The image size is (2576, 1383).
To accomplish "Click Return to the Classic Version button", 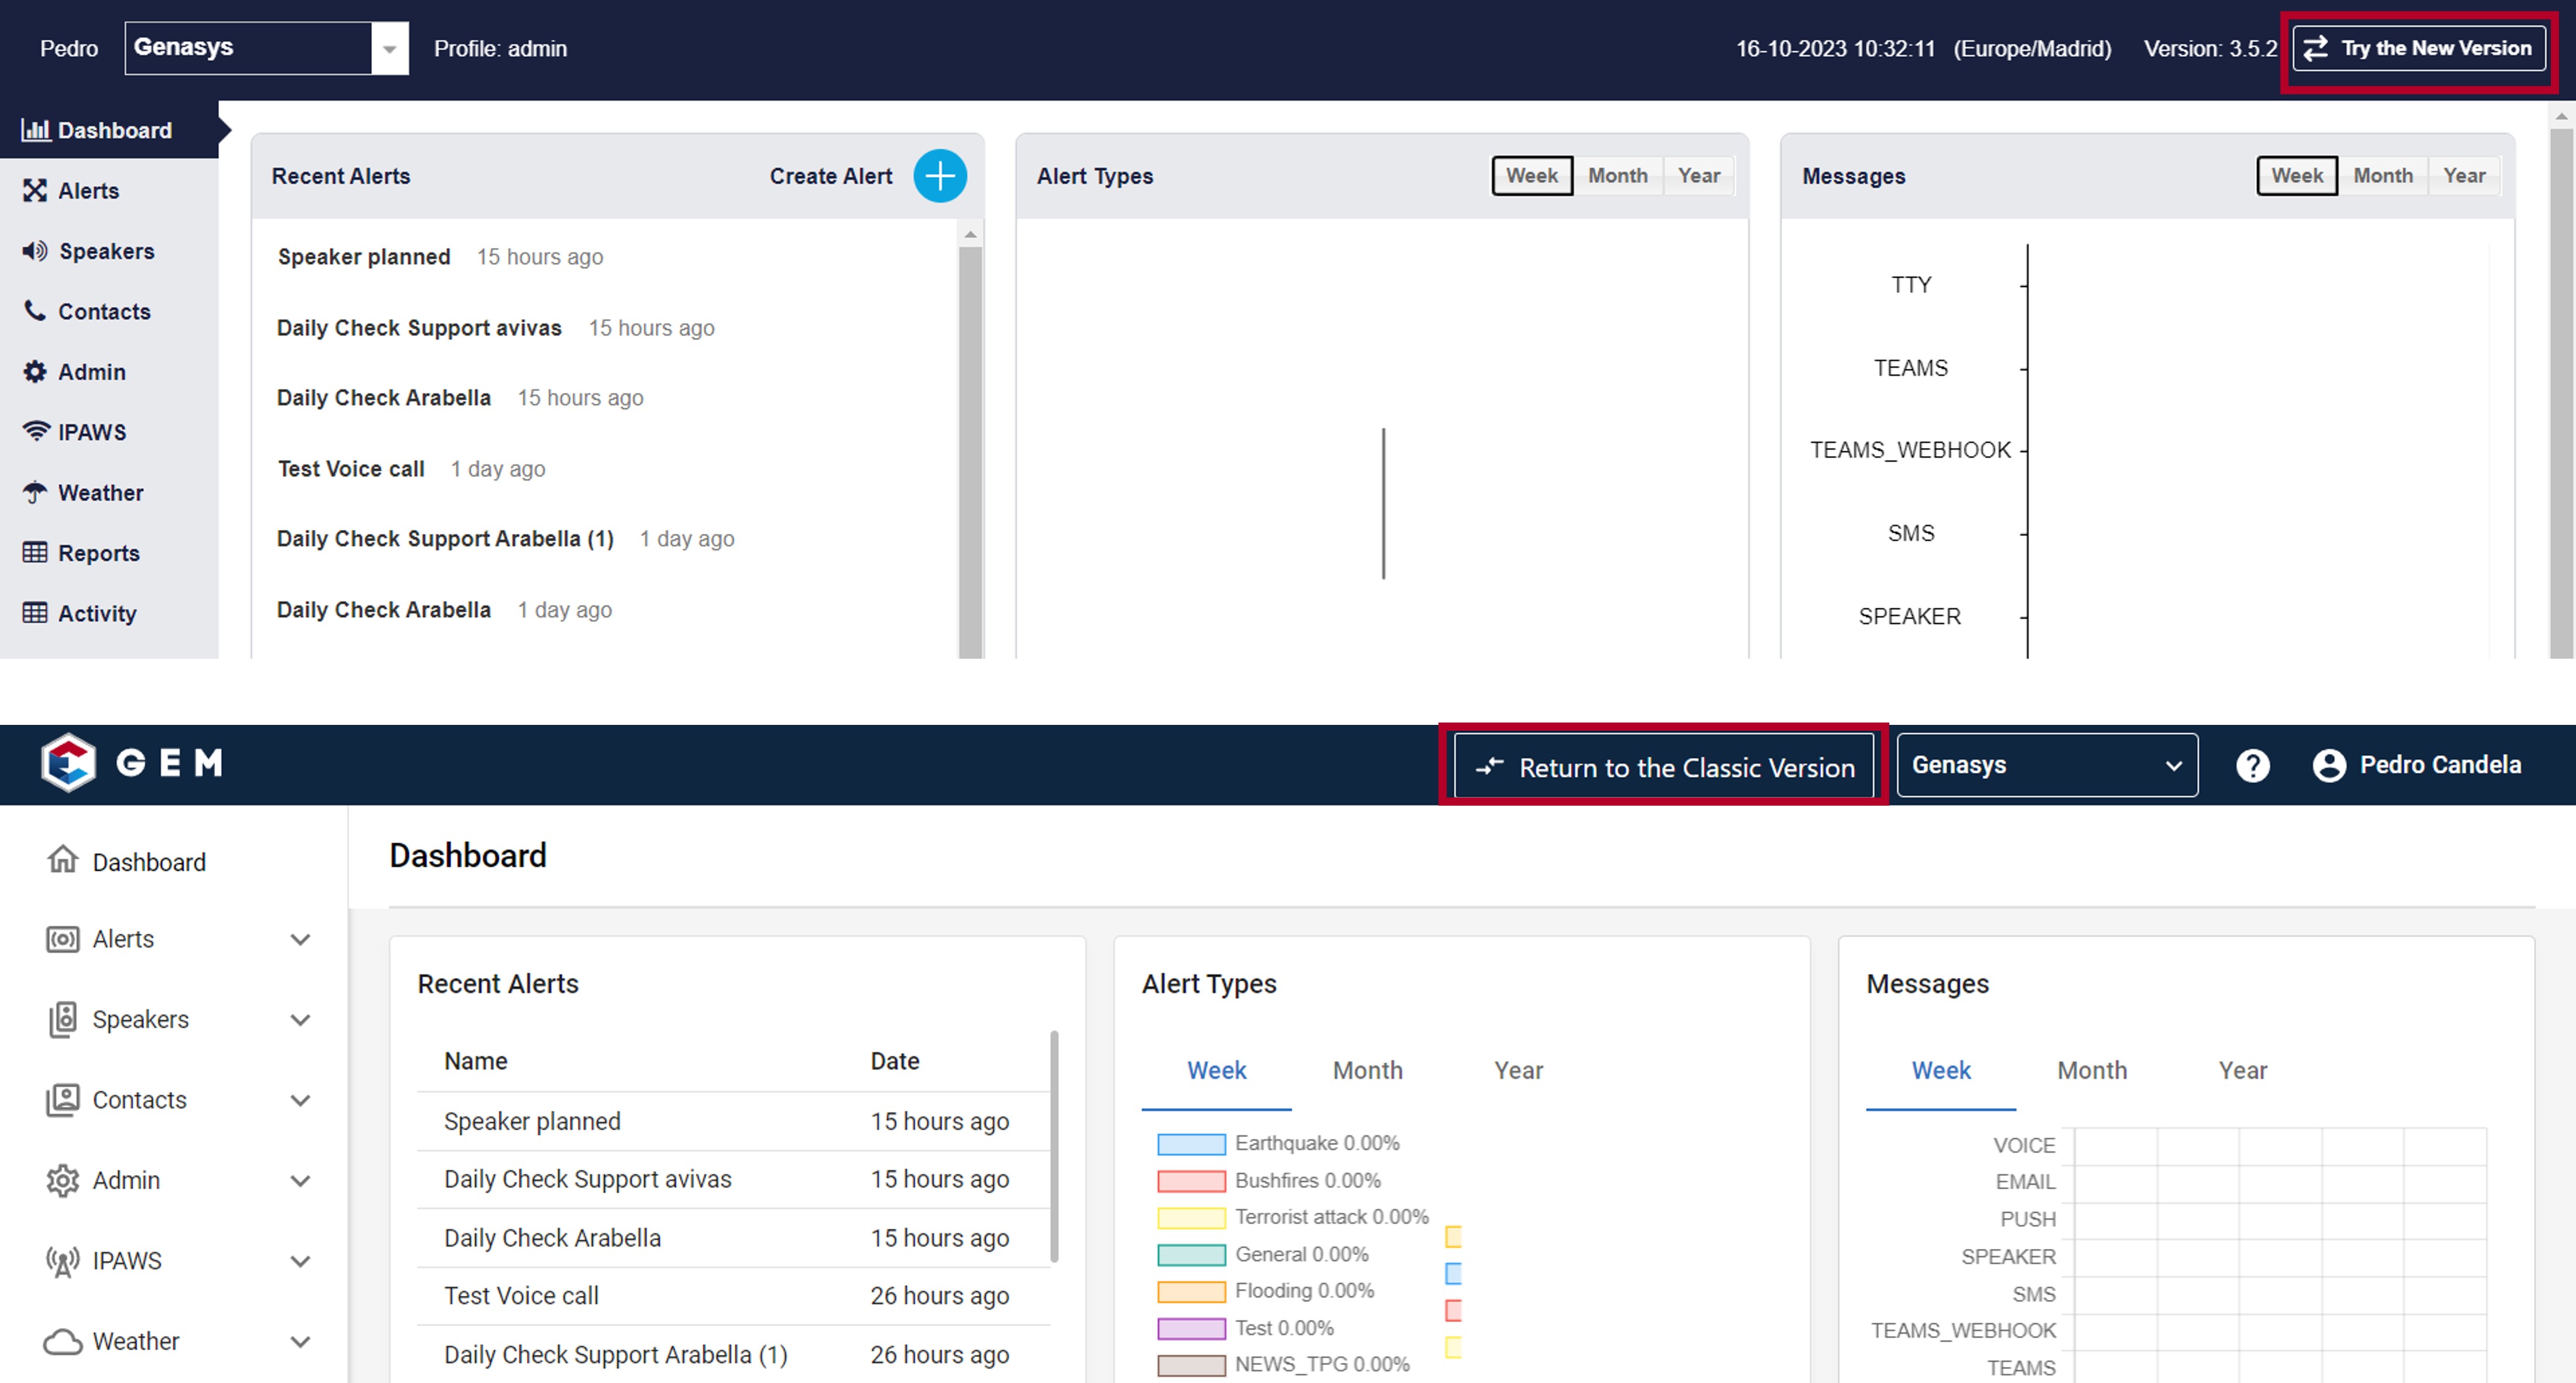I will coord(1663,767).
